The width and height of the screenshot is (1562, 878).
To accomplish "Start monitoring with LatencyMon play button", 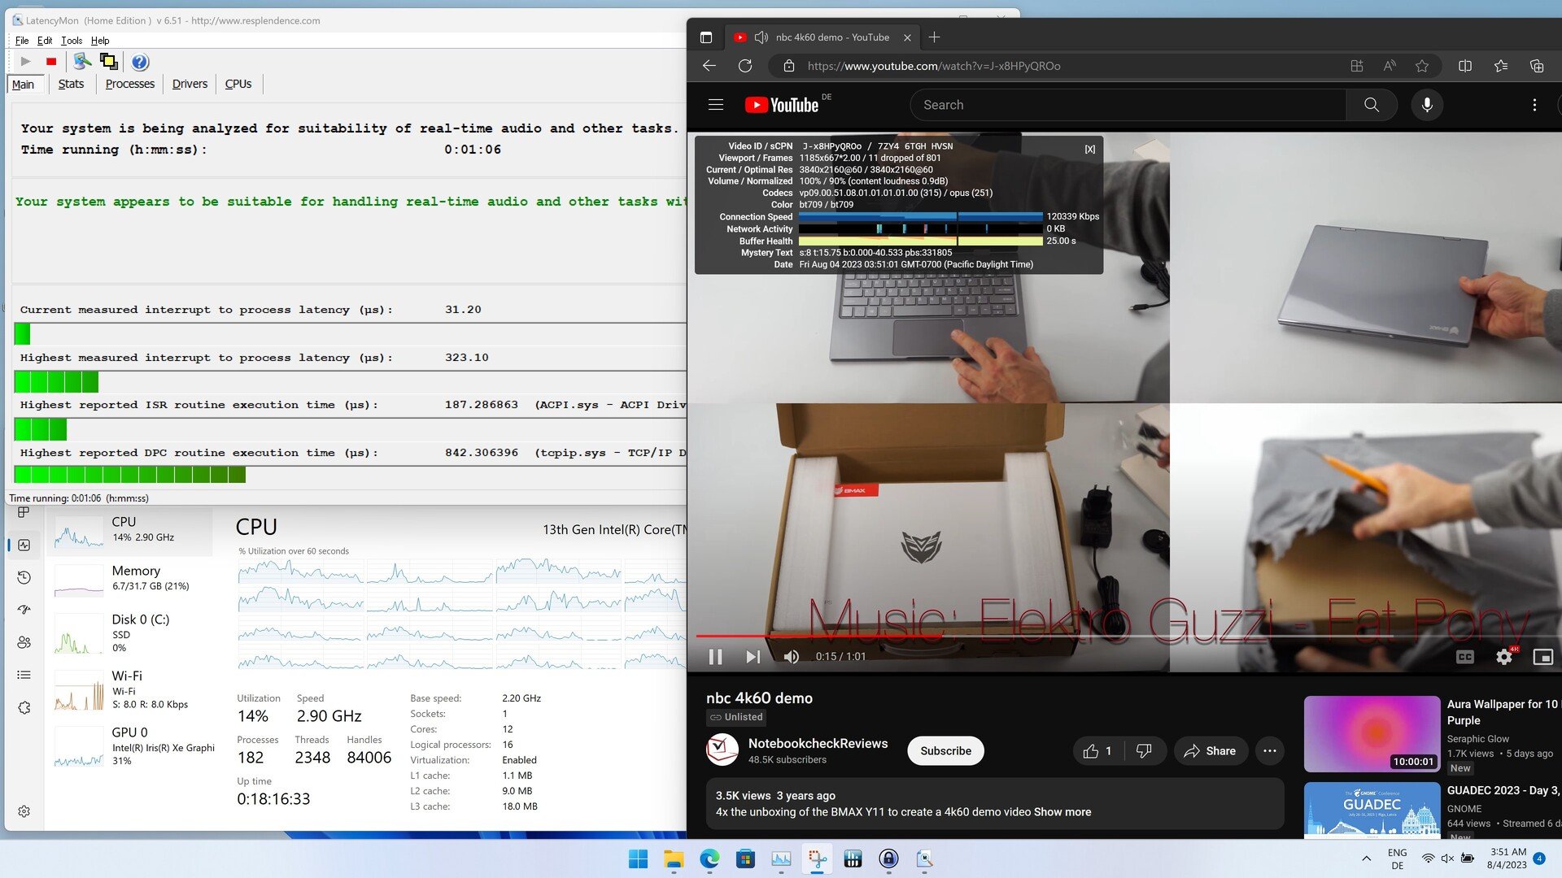I will click(x=25, y=62).
